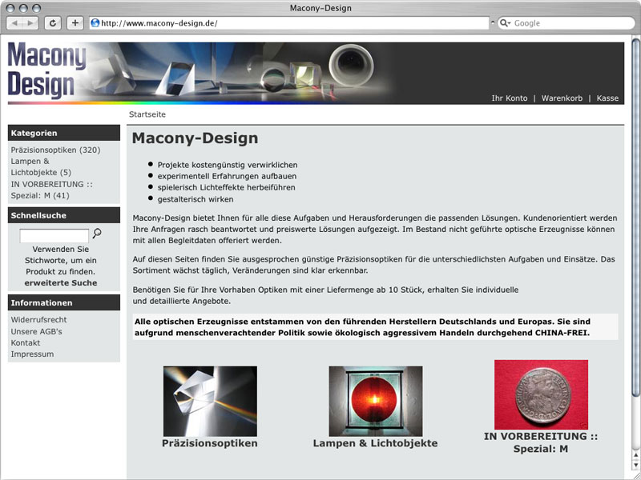Click bullet text 'Projekte kostengünstig verwirklichen'

228,165
